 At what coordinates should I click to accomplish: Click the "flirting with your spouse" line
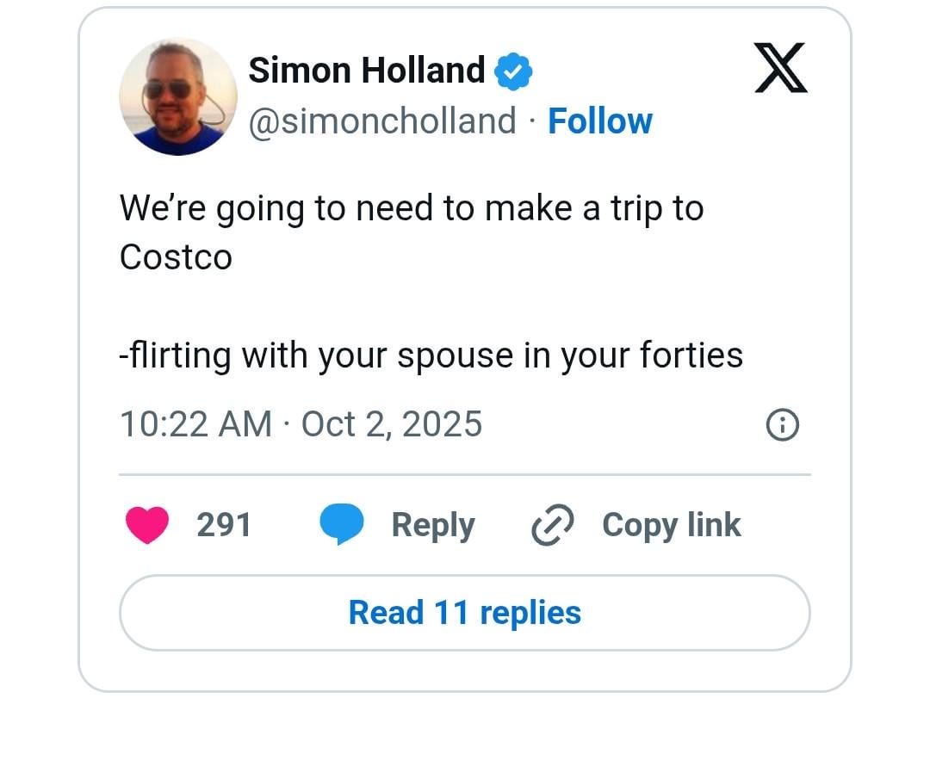pos(431,355)
